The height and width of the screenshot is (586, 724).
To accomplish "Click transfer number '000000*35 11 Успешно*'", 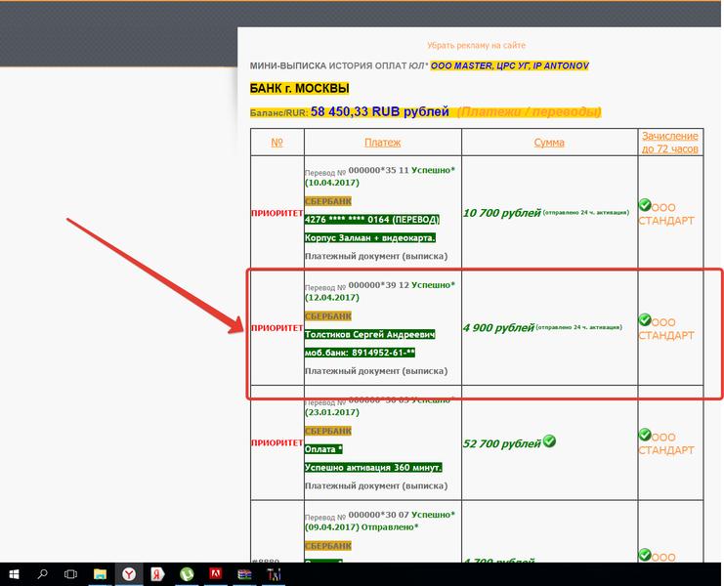I will pyautogui.click(x=402, y=170).
